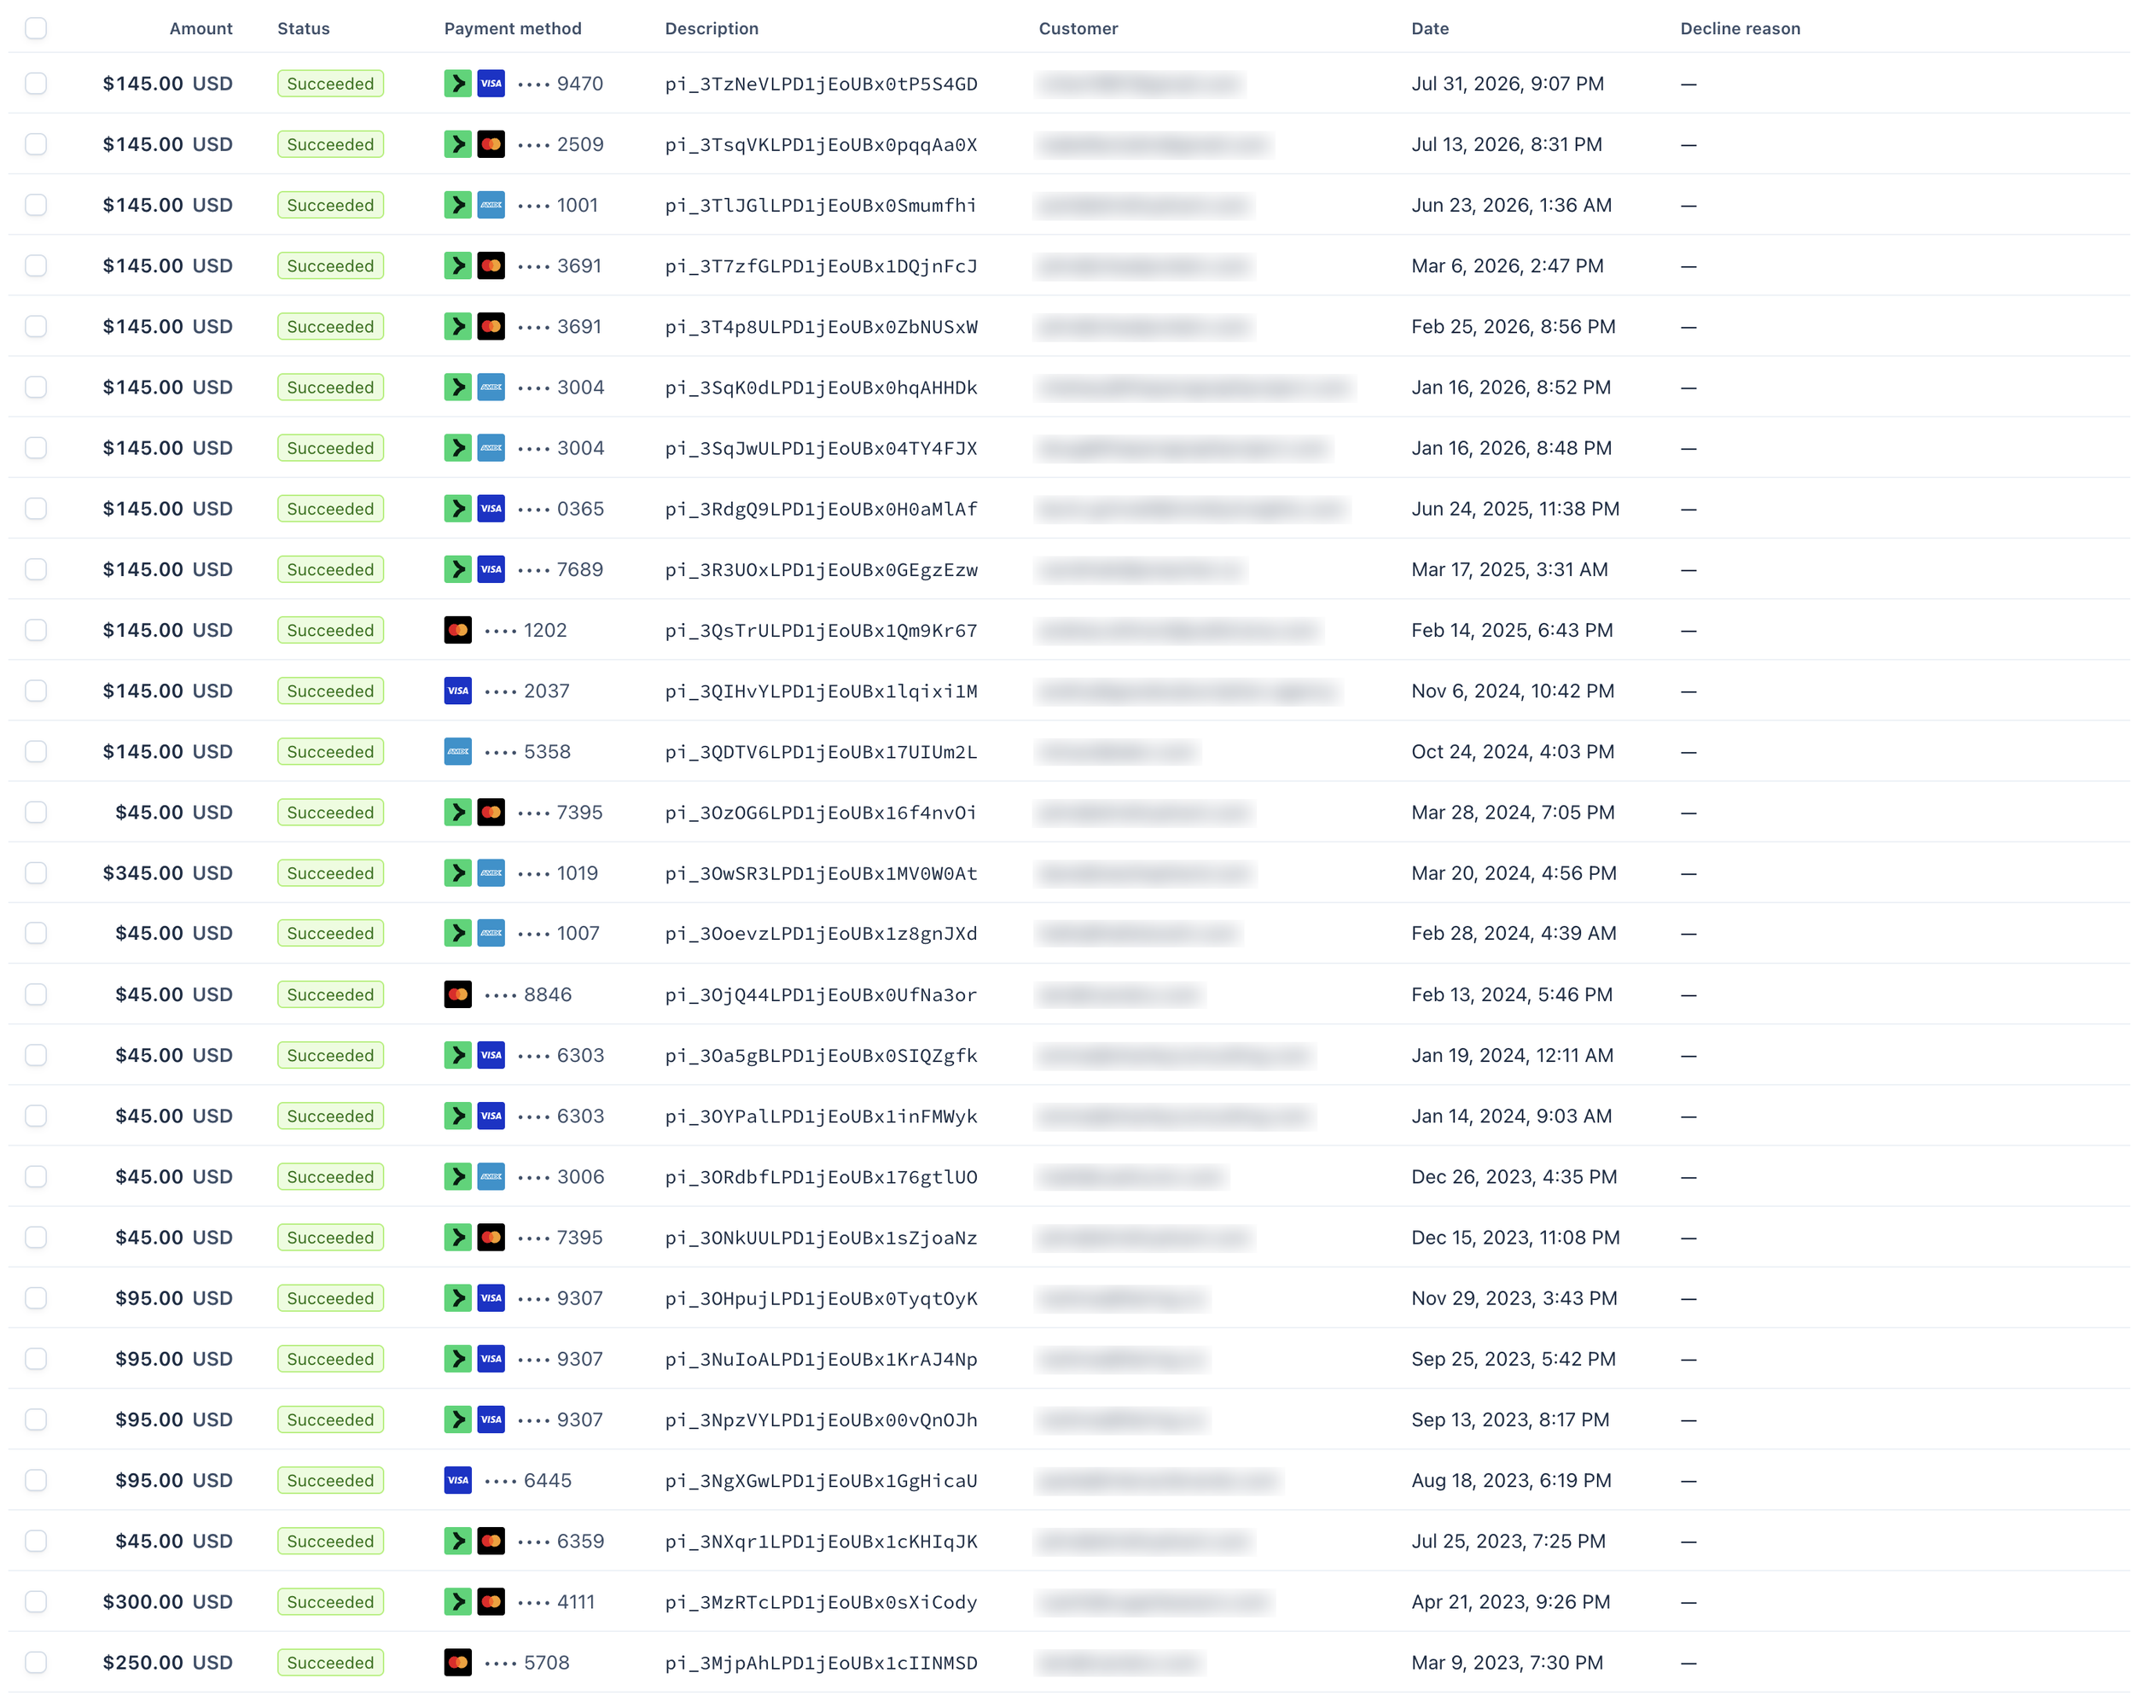Image resolution: width=2133 pixels, height=1696 pixels.
Task: Click the Visa icon for card 6445
Action: click(457, 1480)
